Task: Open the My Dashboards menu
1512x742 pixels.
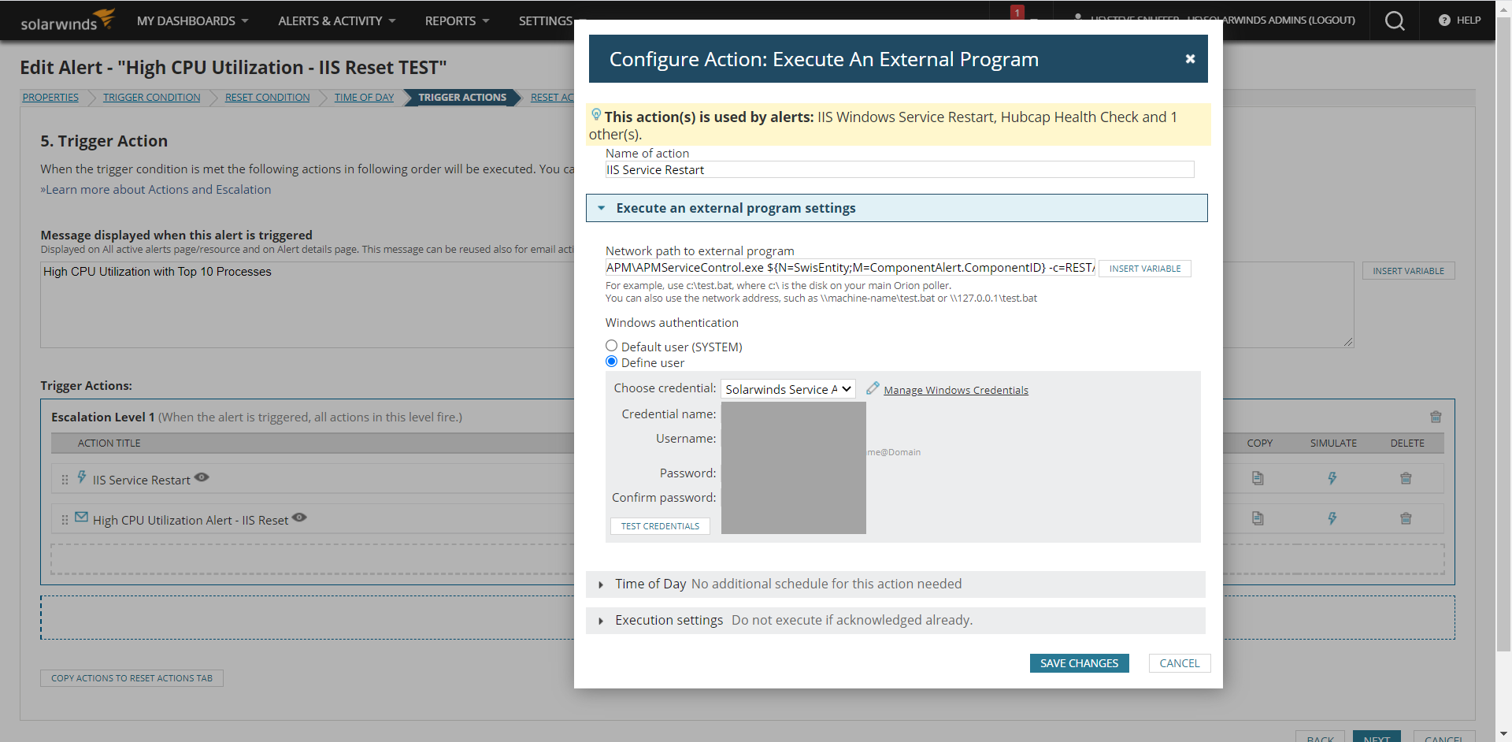Action: (192, 21)
